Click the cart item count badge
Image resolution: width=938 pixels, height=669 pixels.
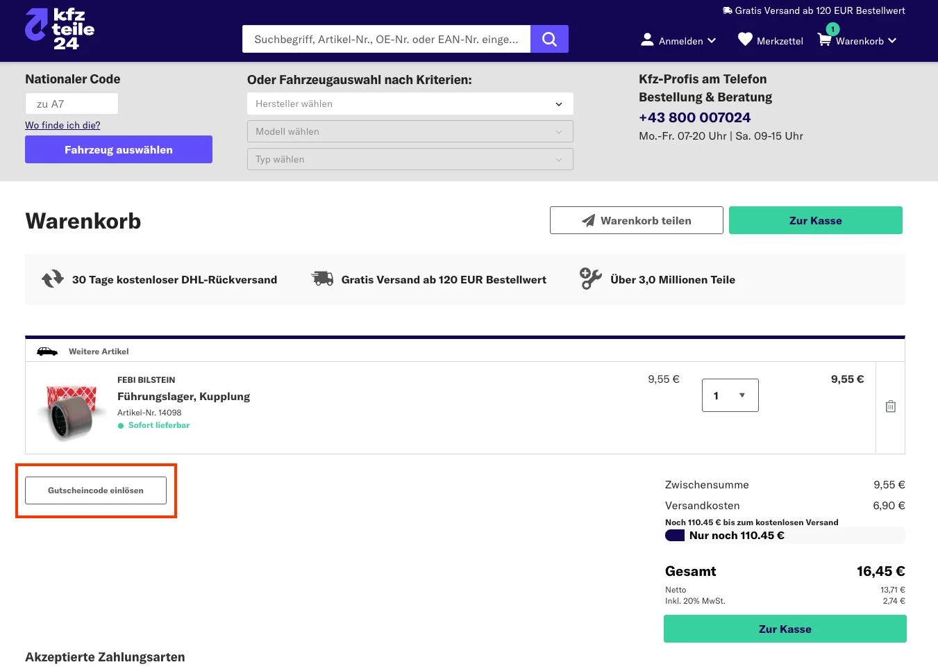tap(833, 29)
